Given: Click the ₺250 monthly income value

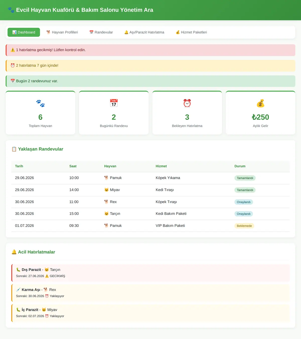Looking at the screenshot, I should coord(261,117).
